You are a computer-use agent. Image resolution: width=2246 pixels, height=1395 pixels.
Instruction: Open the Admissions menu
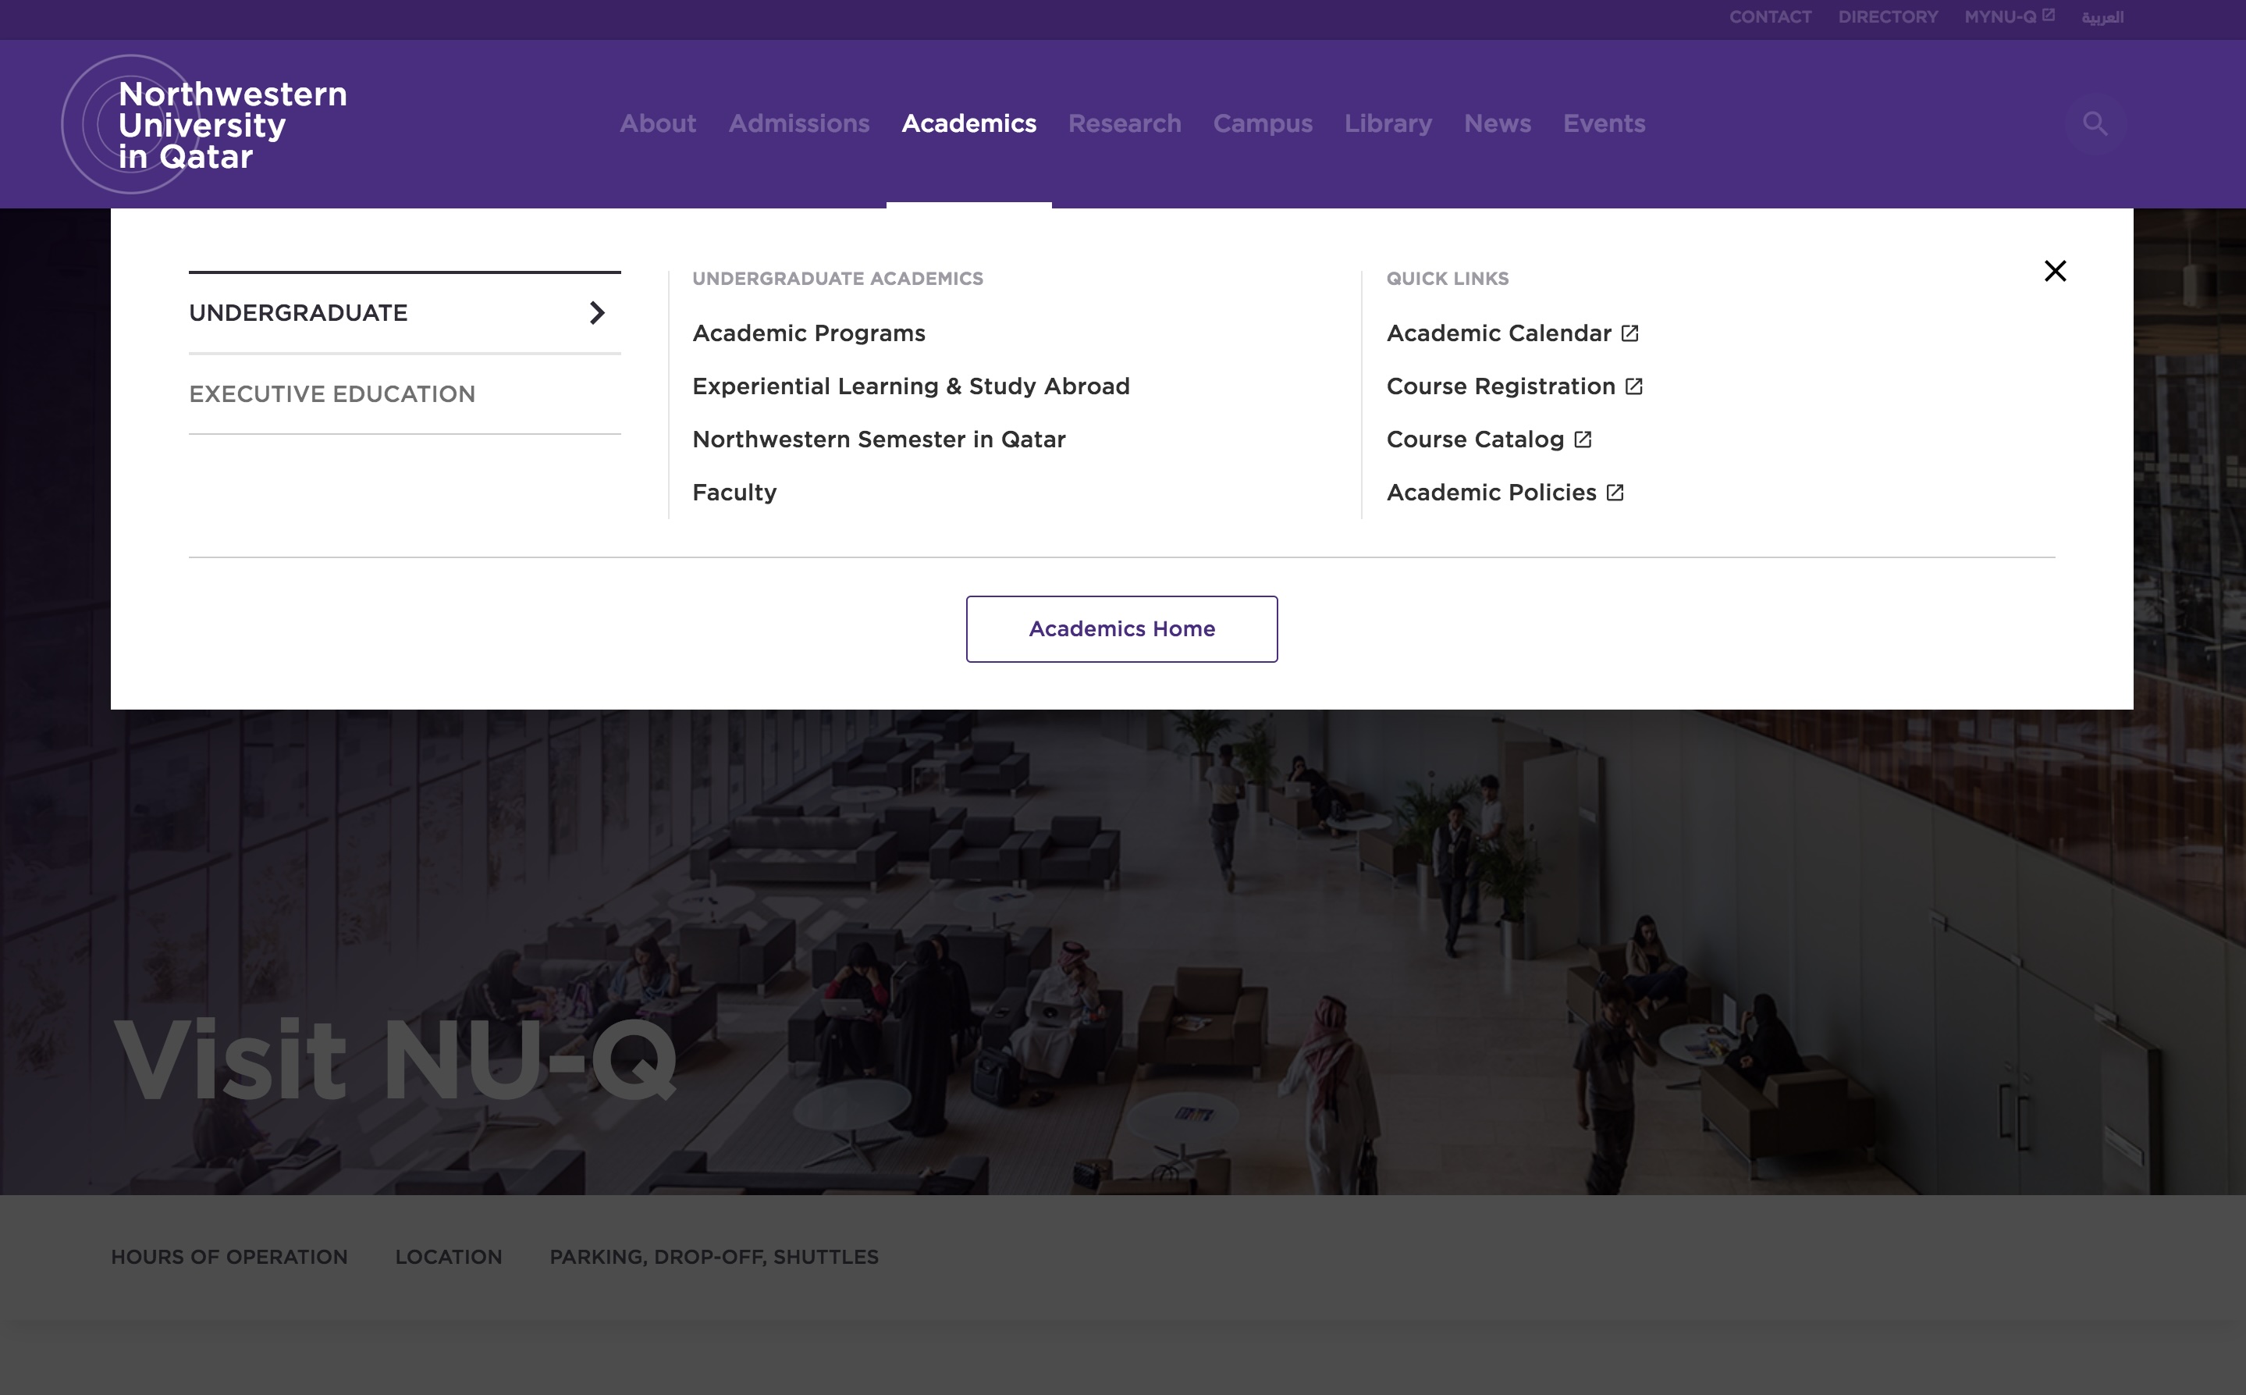pos(799,123)
